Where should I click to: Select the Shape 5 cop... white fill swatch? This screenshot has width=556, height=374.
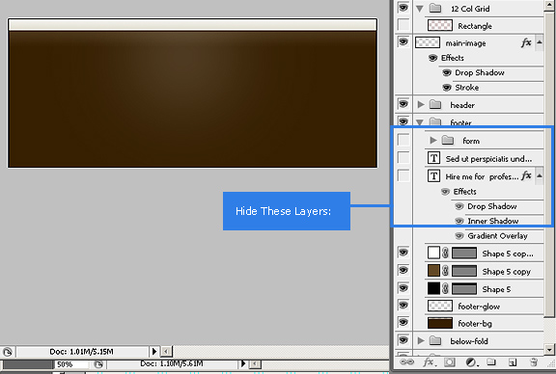tap(433, 253)
